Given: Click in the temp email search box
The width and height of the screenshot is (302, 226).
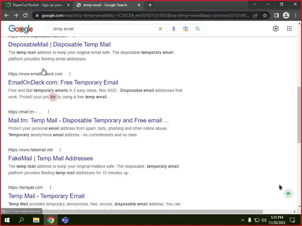Looking at the screenshot, I should click(x=104, y=29).
